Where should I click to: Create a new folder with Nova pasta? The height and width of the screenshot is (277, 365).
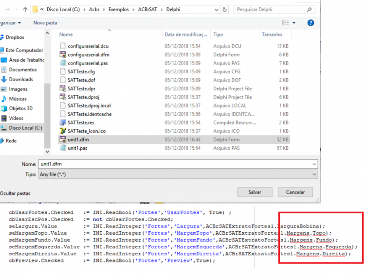click(45, 23)
